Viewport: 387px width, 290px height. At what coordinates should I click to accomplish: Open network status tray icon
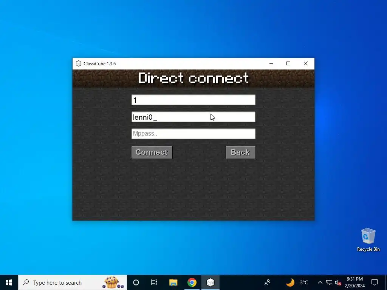(x=329, y=282)
